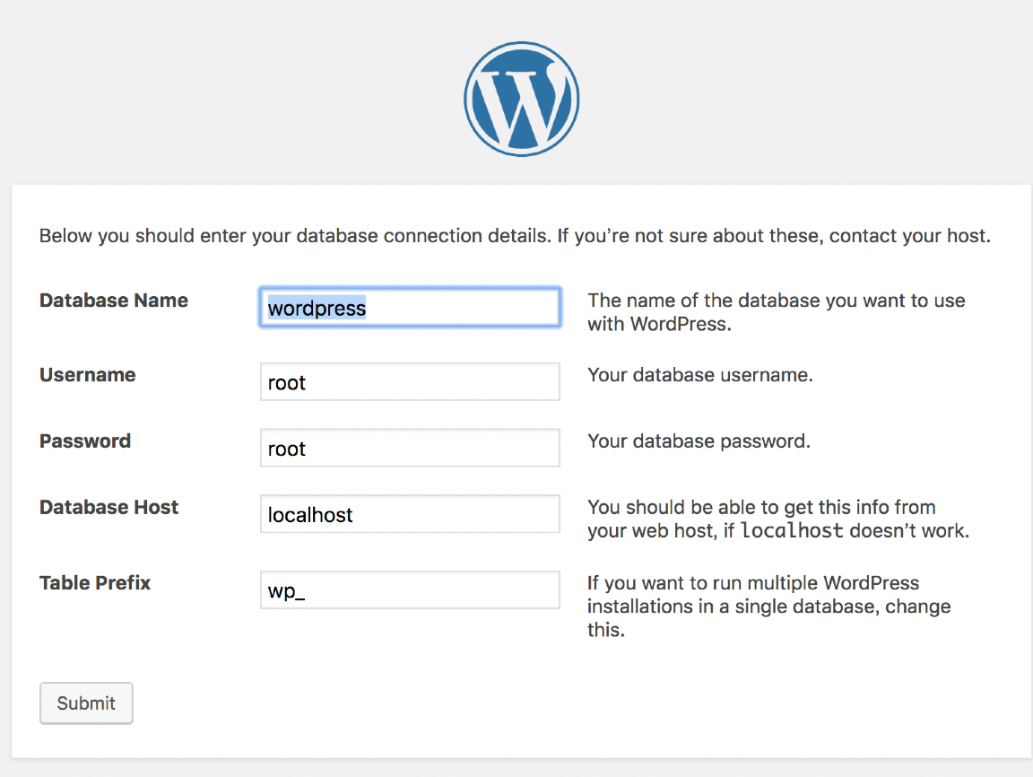The height and width of the screenshot is (777, 1033).
Task: Click the Database Host field containing localhost
Action: tap(410, 515)
